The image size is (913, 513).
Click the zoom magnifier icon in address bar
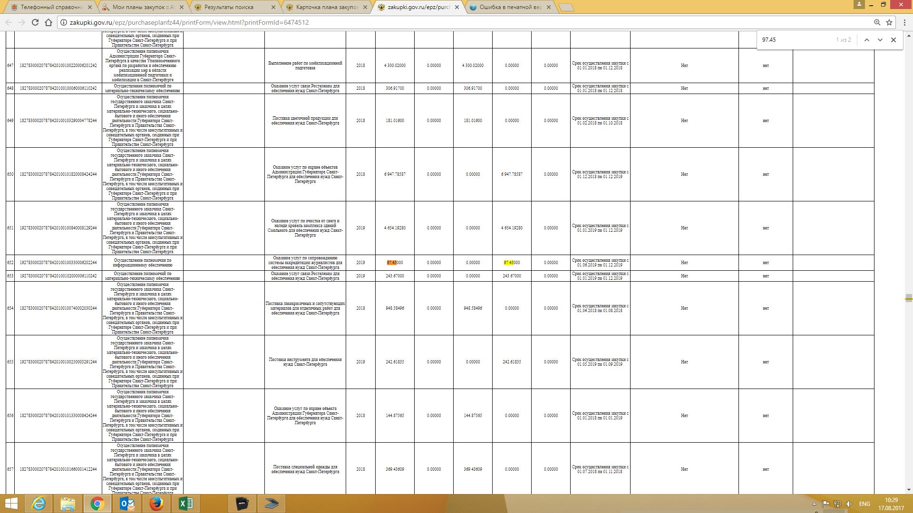(877, 22)
